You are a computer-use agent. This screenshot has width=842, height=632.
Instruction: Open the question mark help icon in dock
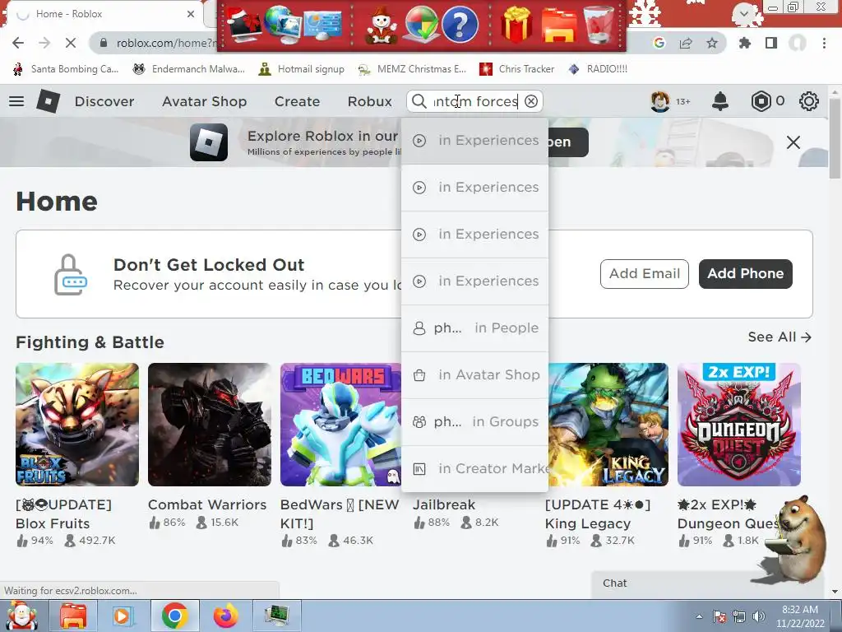click(460, 25)
